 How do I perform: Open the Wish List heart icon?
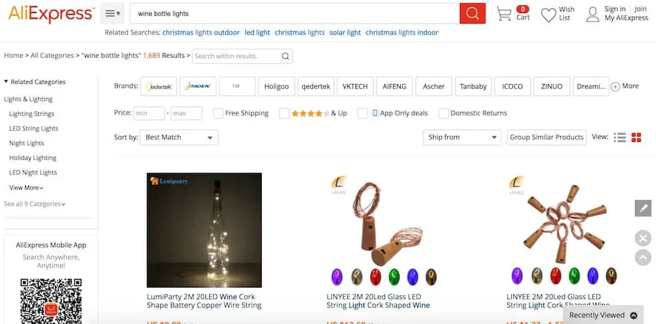tap(548, 15)
